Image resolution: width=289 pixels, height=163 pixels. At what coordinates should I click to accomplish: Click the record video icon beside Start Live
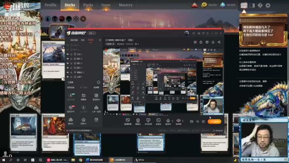192,121
